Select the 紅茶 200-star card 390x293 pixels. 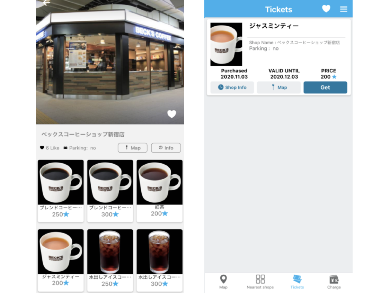tap(159, 191)
